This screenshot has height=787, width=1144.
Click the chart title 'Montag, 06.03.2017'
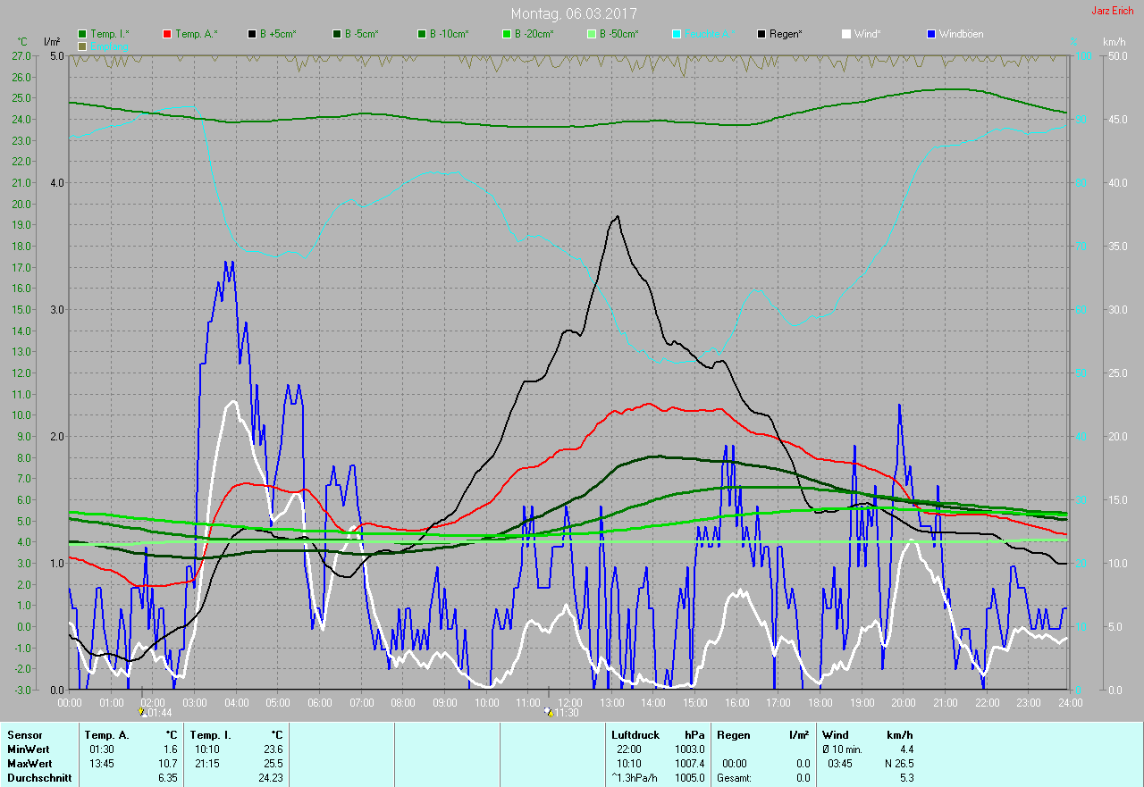coord(574,13)
